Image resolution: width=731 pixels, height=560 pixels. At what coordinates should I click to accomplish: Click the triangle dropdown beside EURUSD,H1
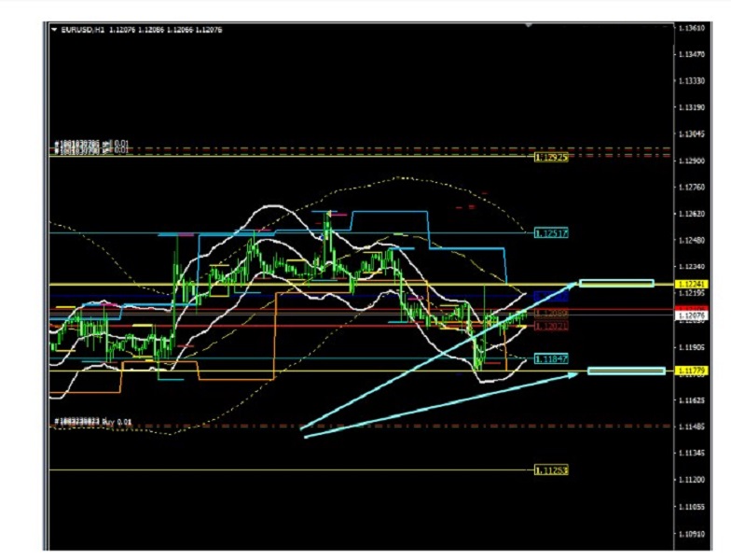coord(54,30)
